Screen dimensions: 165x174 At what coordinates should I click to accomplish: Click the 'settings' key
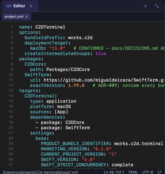[x=41, y=133]
